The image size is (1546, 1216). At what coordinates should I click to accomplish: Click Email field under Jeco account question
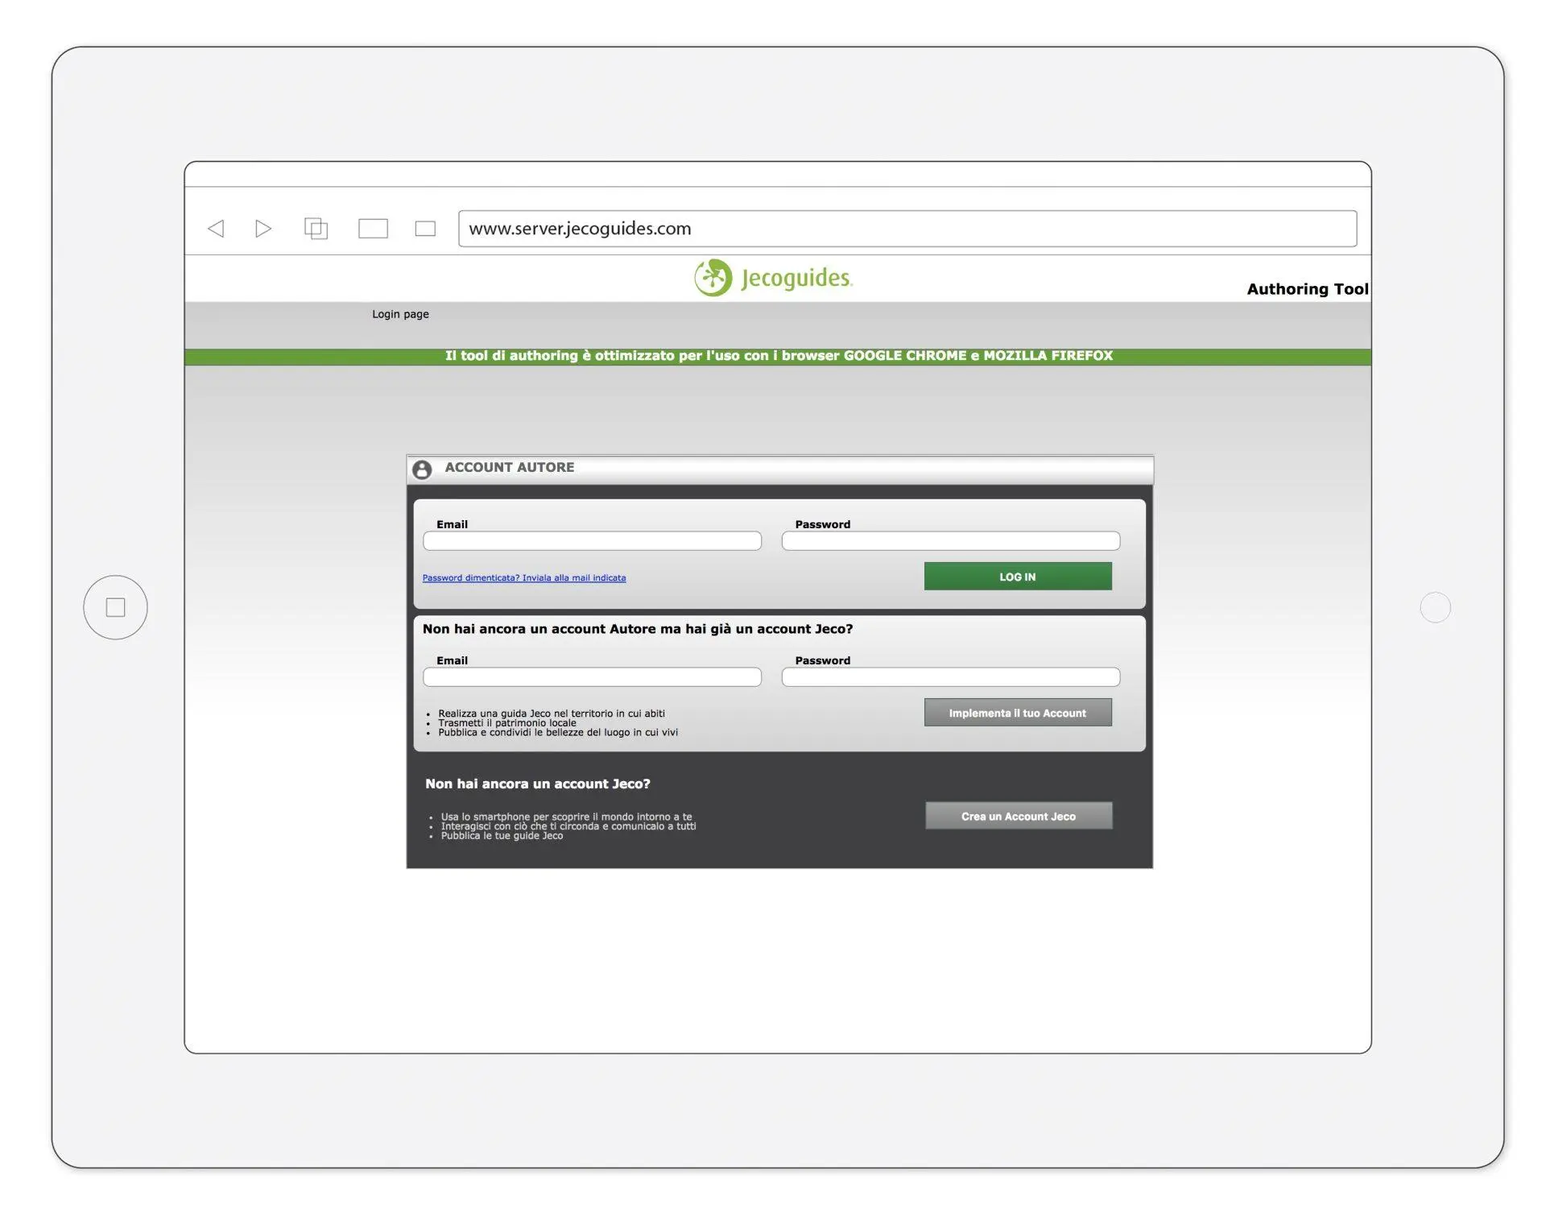click(592, 677)
